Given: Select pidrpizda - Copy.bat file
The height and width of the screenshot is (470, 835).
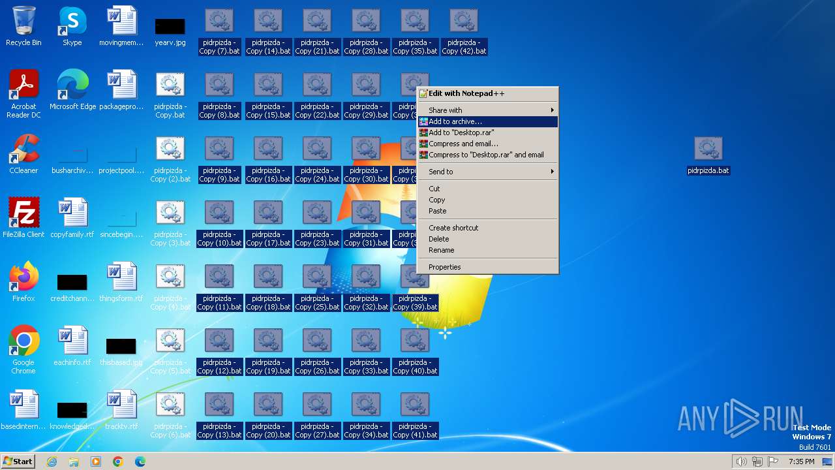Looking at the screenshot, I should click(x=170, y=95).
